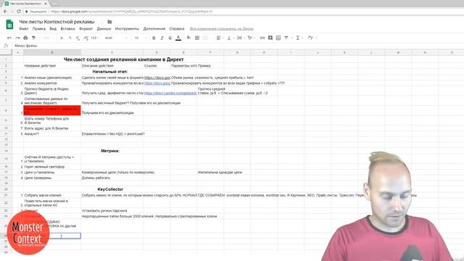Open docs.goo link in 'Анализ ниши' row
This screenshot has width=464, height=261.
157,78
